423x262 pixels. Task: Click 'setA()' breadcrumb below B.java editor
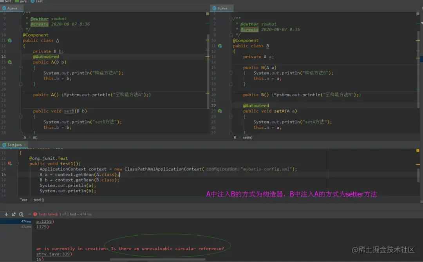(x=248, y=138)
